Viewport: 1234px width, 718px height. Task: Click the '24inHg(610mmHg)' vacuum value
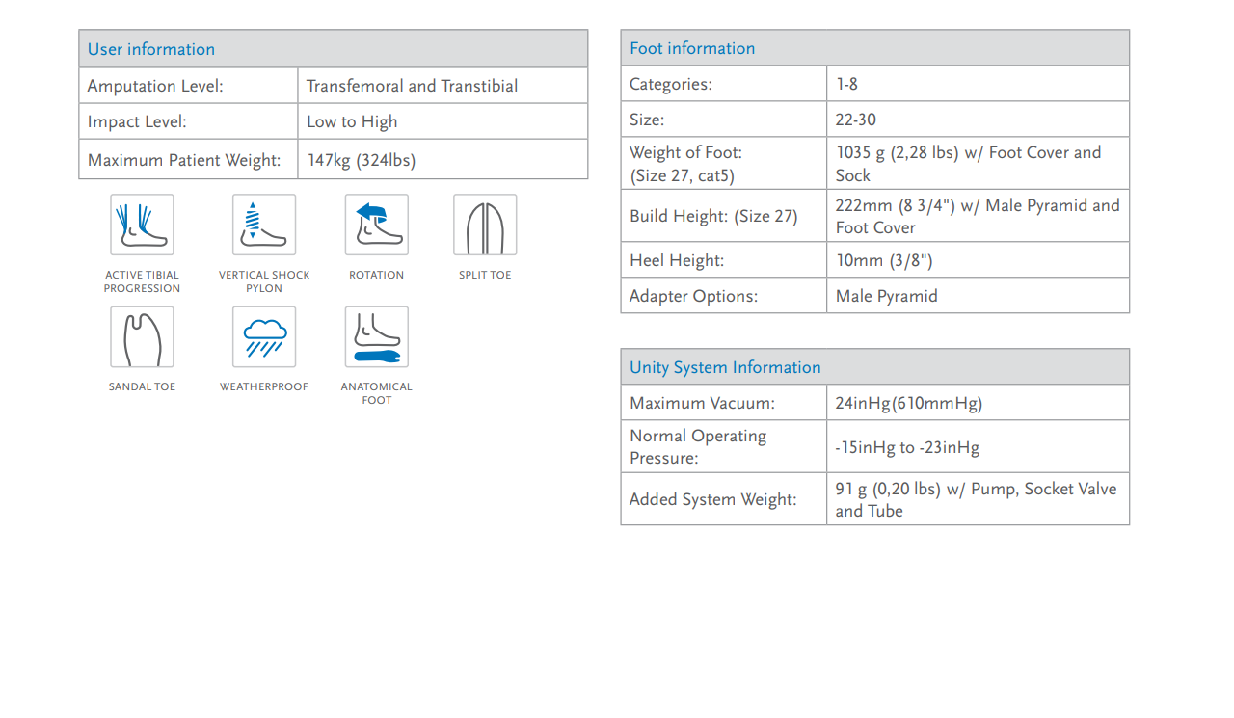tap(909, 403)
